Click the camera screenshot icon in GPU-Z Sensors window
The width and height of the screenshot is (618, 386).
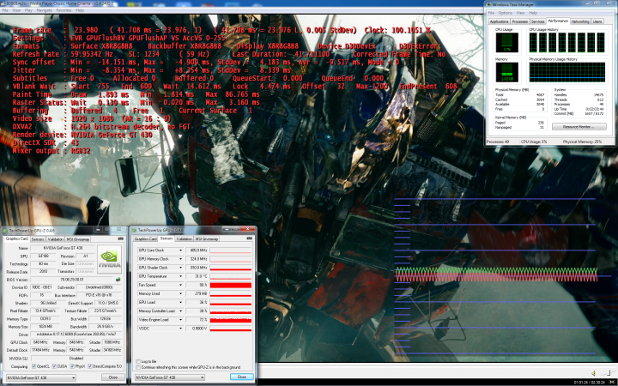[x=249, y=238]
